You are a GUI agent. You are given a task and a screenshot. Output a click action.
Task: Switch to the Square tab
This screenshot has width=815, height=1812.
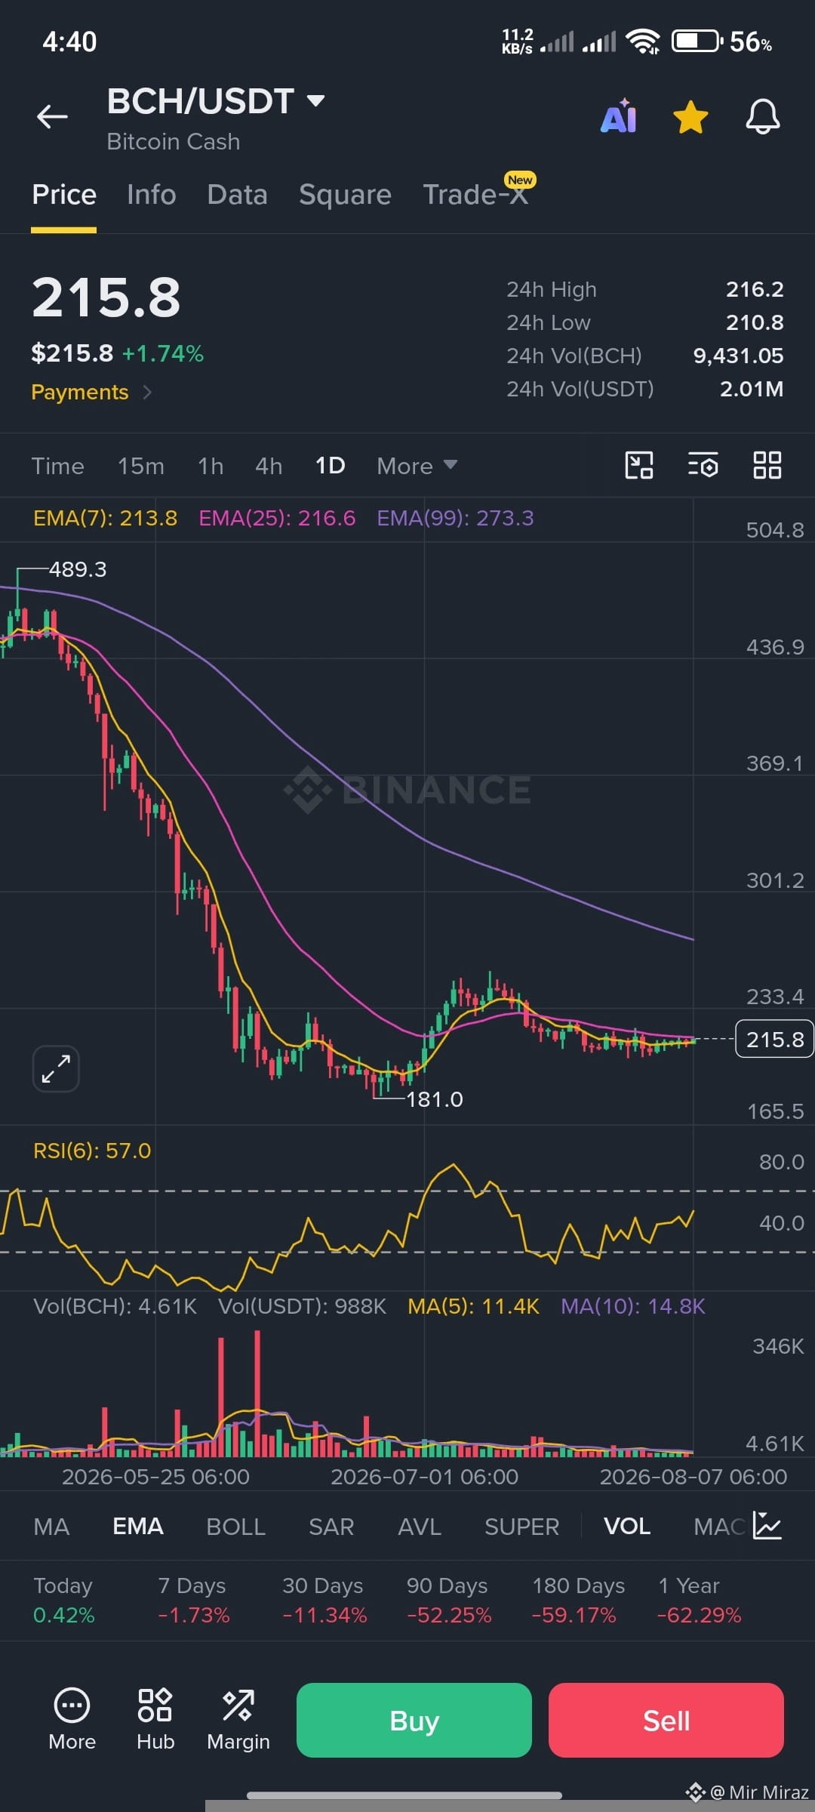point(345,195)
